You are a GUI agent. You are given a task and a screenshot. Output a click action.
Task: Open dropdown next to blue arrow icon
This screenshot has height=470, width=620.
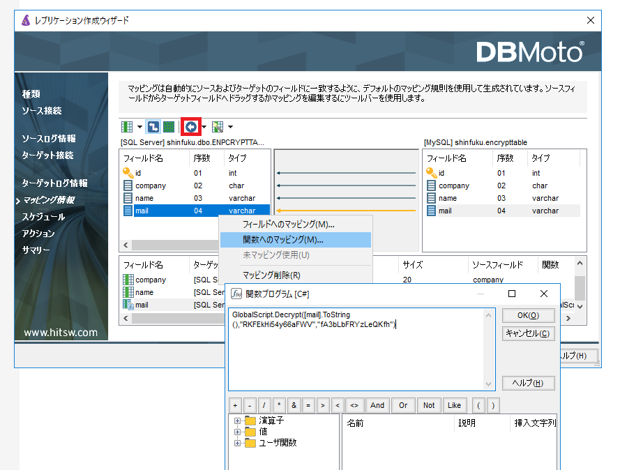pos(204,127)
